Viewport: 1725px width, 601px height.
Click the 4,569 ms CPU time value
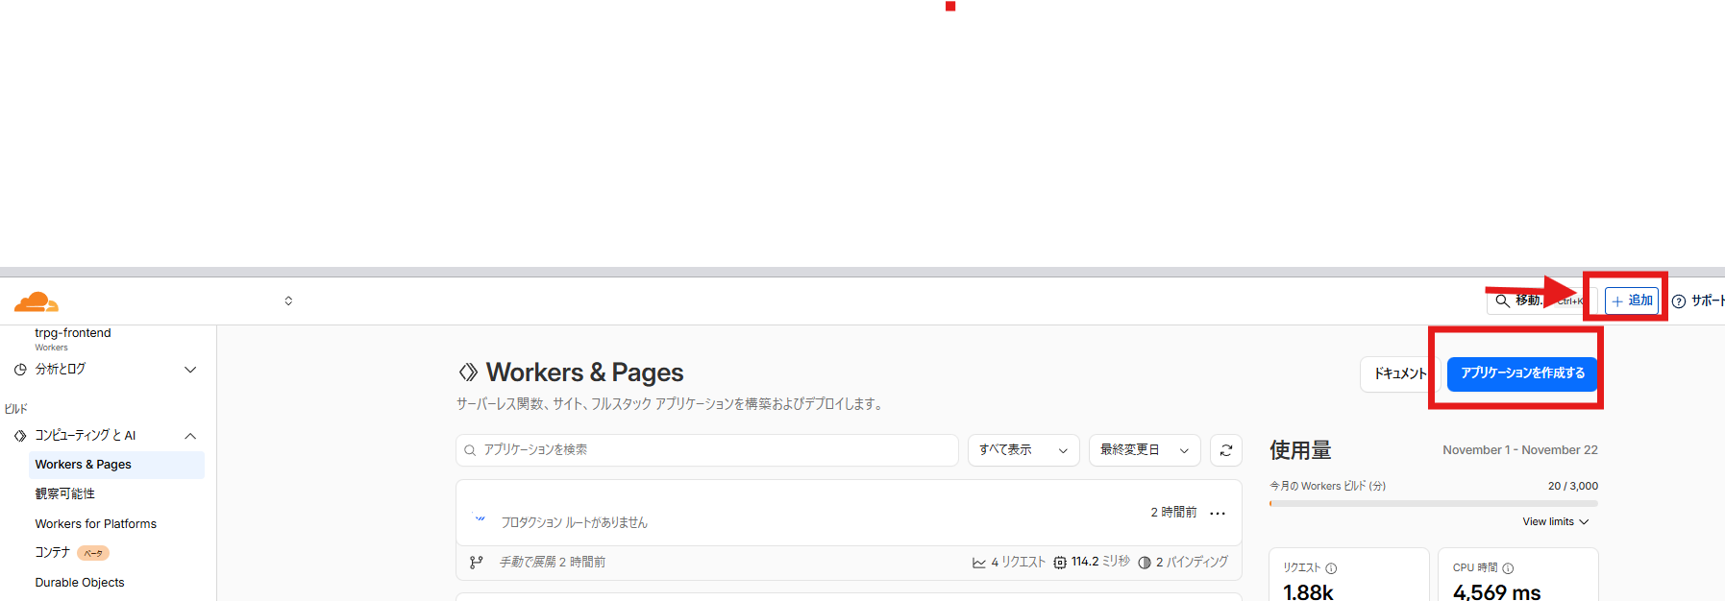(1496, 592)
